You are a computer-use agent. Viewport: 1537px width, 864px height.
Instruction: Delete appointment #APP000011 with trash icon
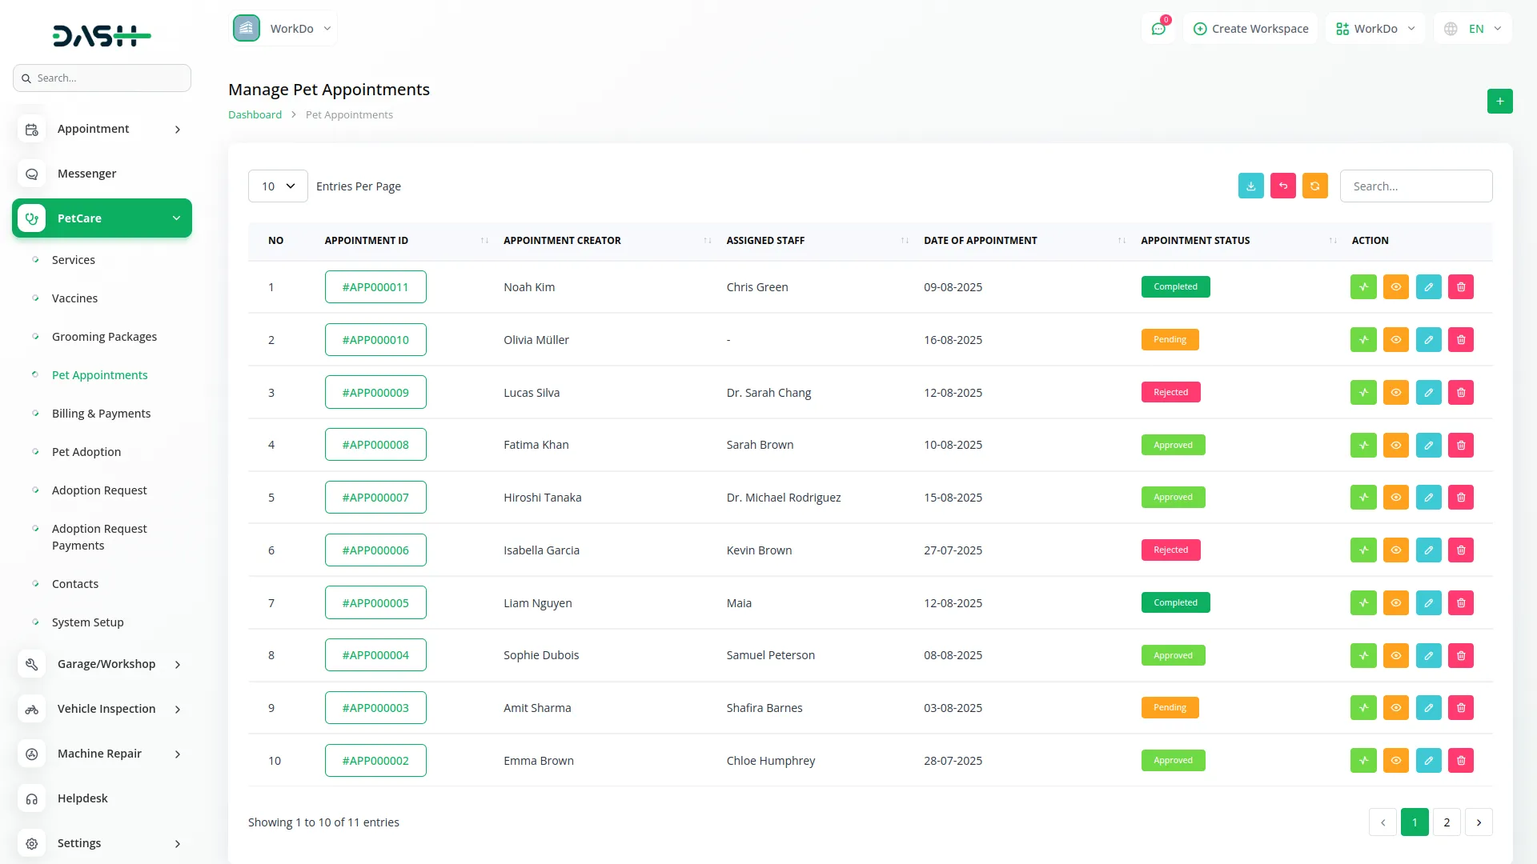(1460, 287)
